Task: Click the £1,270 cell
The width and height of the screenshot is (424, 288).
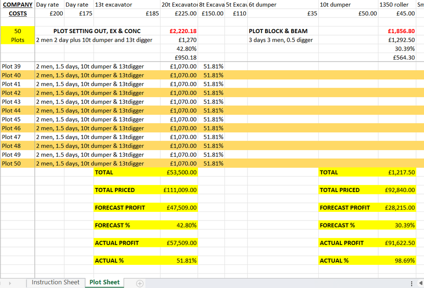Action: 179,40
